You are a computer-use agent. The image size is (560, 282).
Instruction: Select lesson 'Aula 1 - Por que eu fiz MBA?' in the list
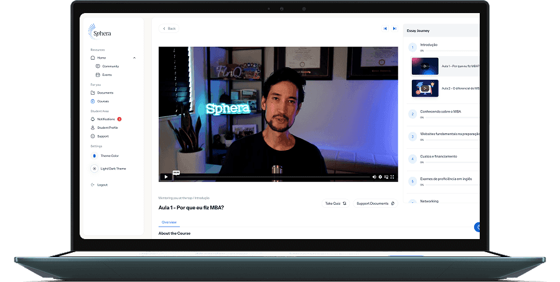tap(460, 66)
